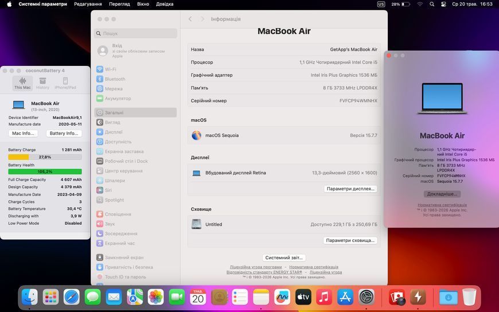Select Загальні in Settings sidebar
The image size is (499, 312).
point(135,112)
